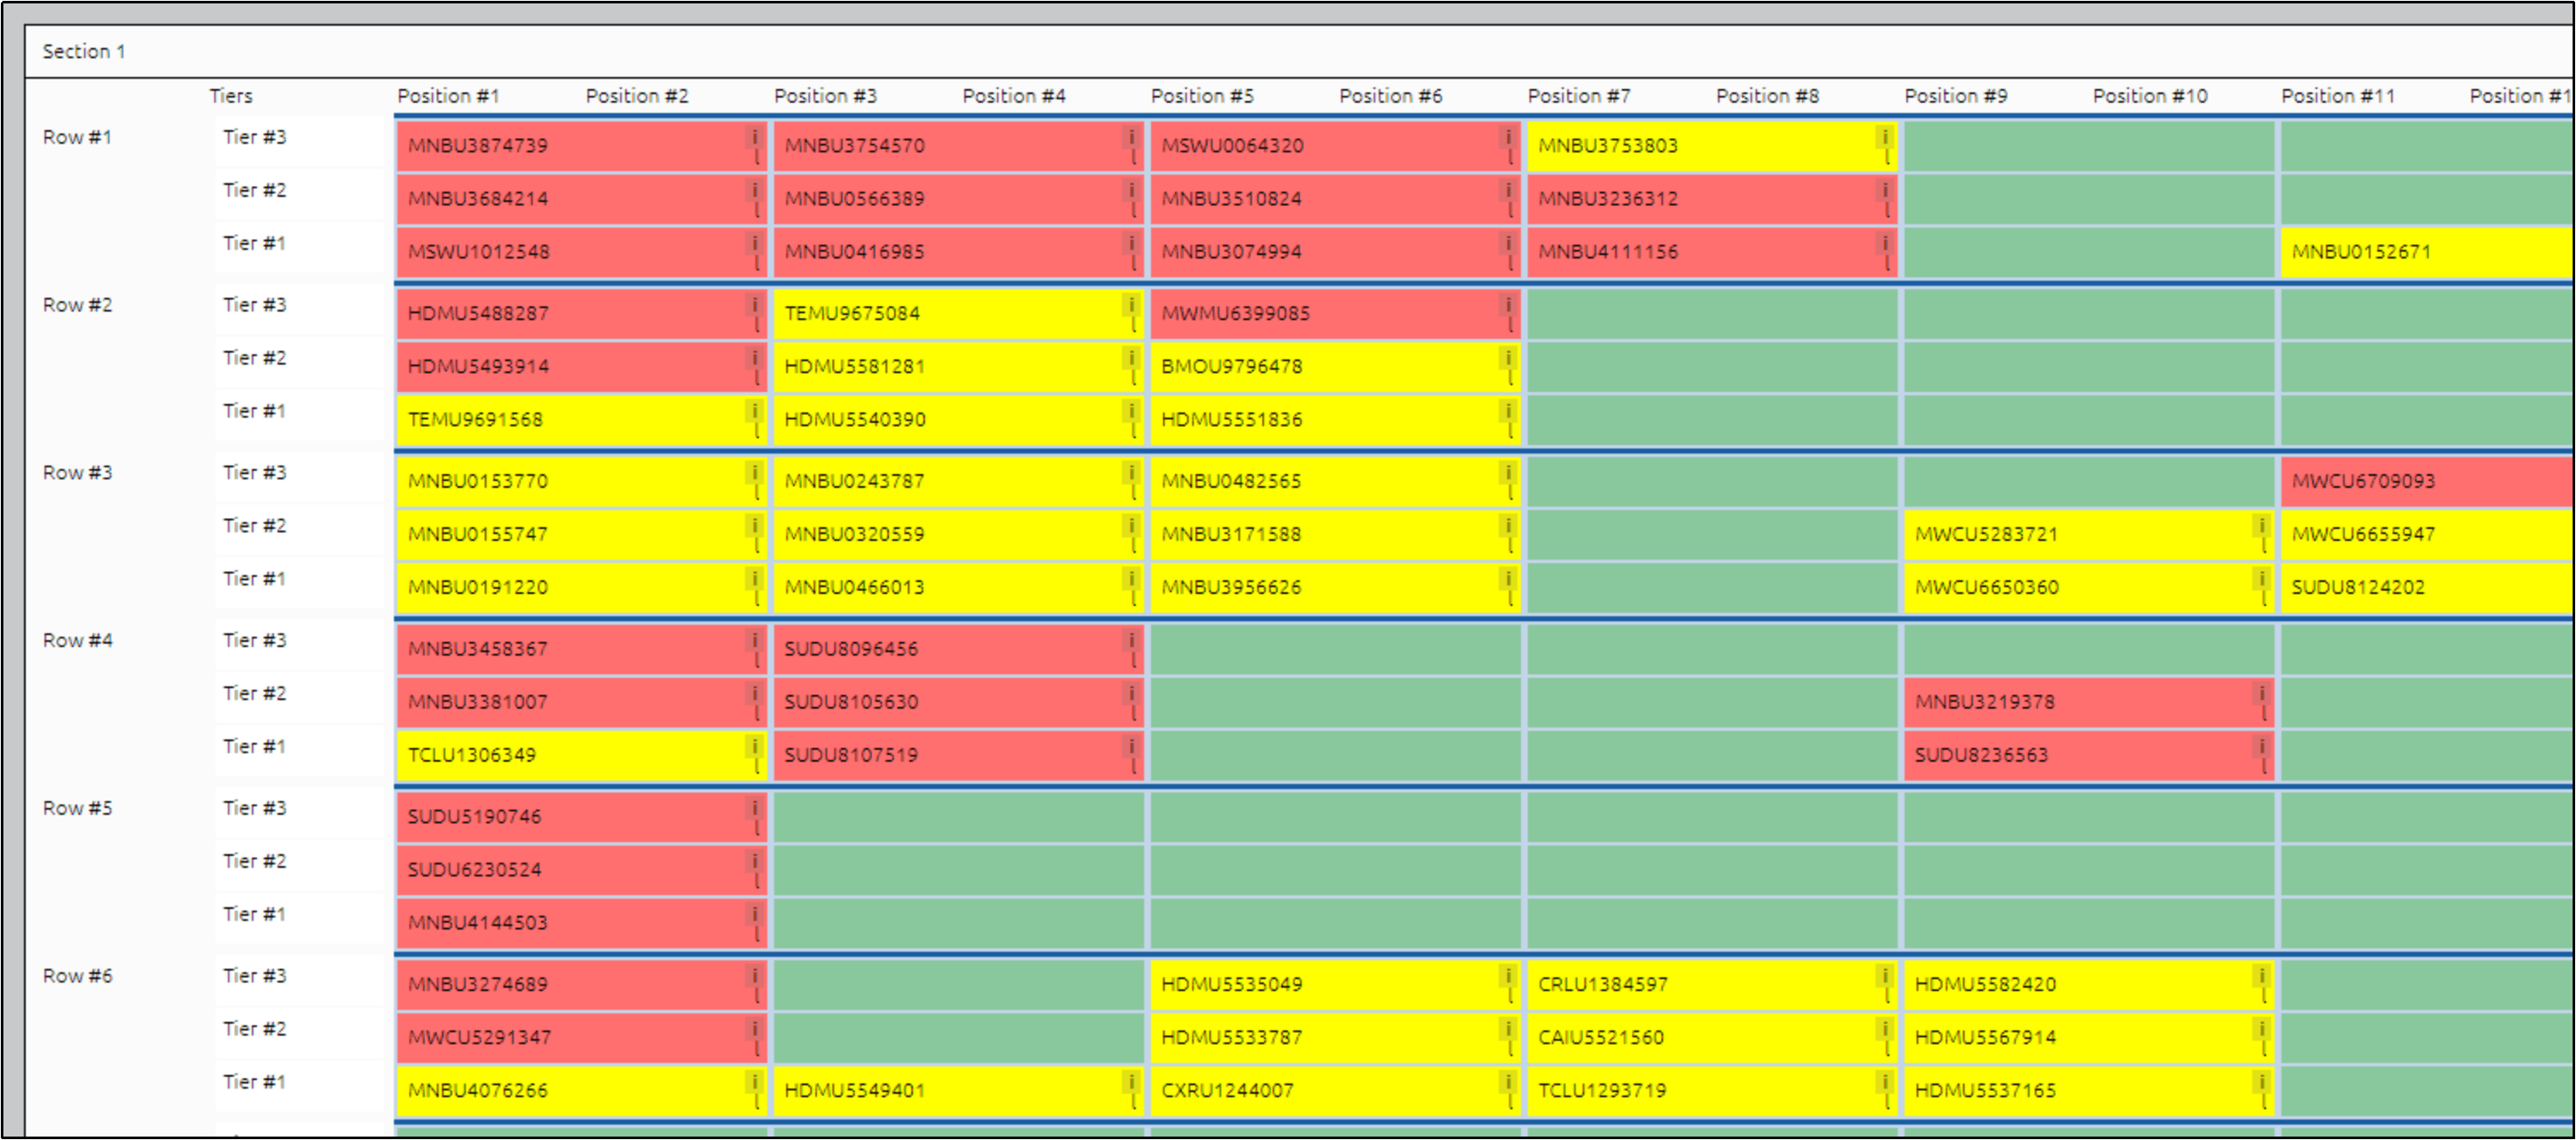The image size is (2576, 1140).
Task: Open info icon for SUDU5190746
Action: click(755, 808)
